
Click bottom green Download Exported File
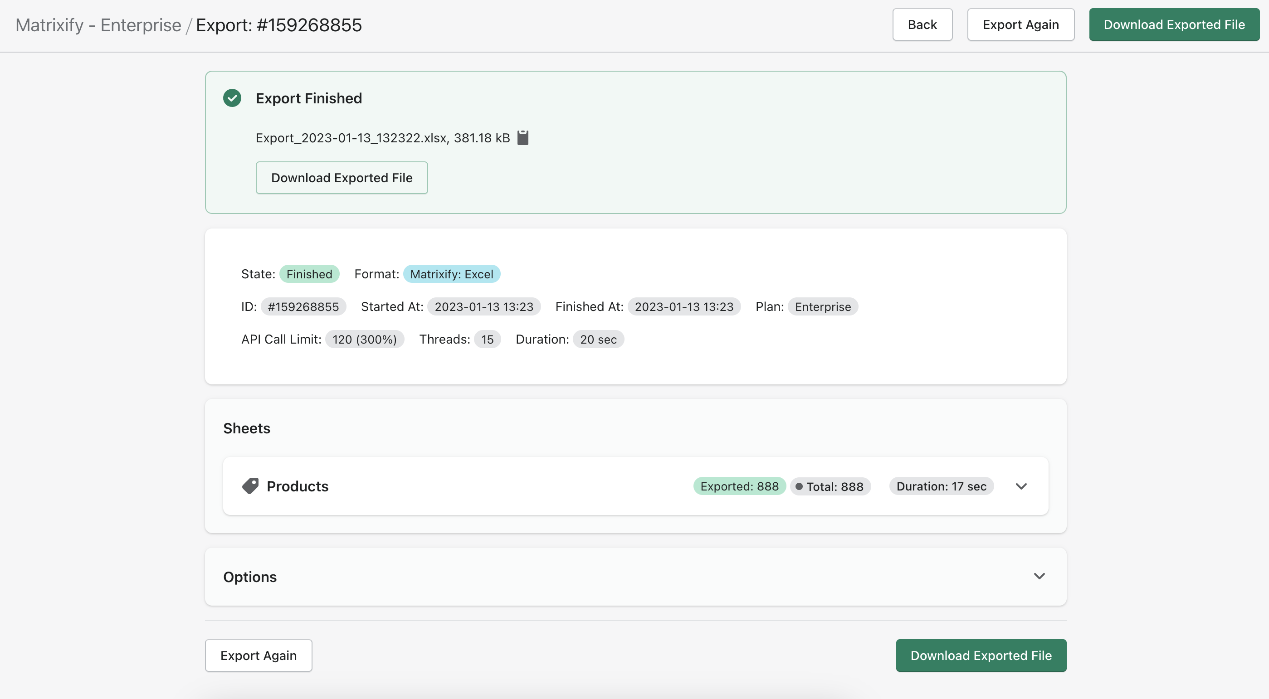(x=980, y=655)
